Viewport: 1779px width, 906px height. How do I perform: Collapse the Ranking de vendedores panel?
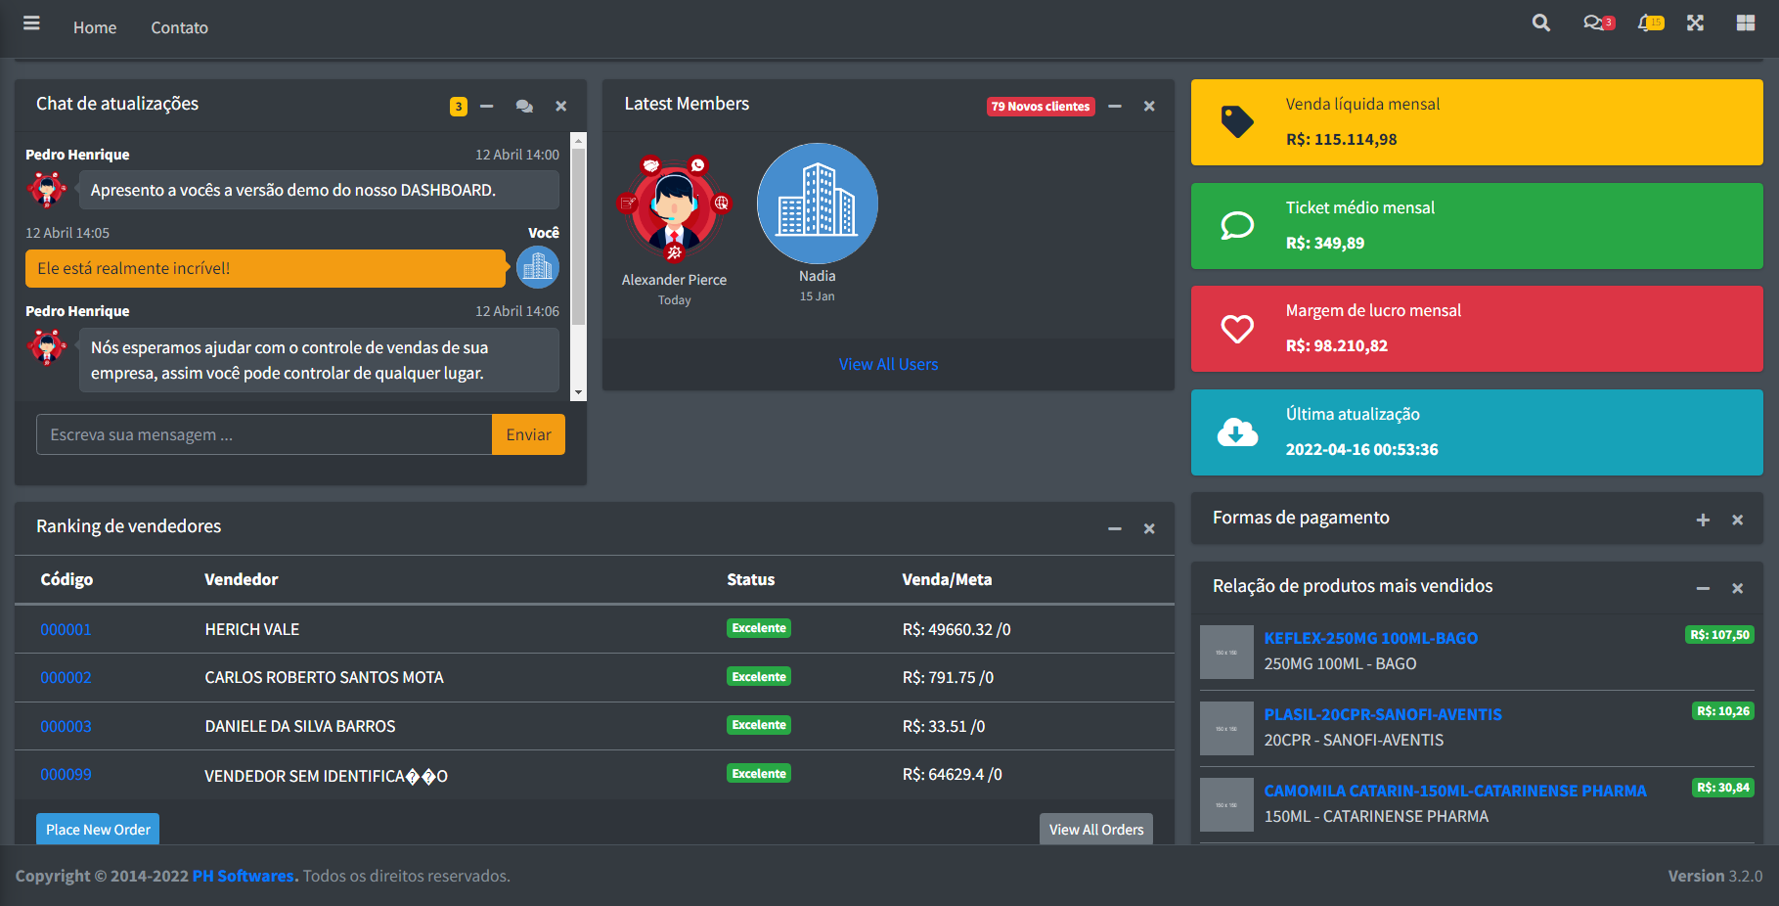(x=1114, y=529)
